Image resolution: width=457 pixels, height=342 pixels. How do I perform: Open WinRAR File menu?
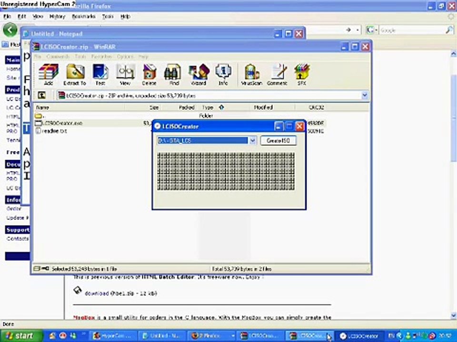coord(38,57)
